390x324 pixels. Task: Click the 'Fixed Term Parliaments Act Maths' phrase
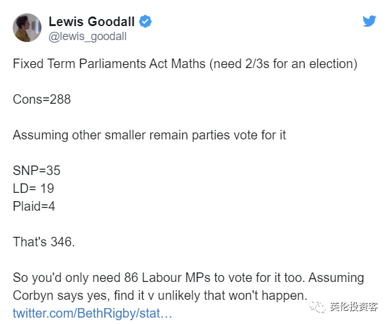coord(109,64)
